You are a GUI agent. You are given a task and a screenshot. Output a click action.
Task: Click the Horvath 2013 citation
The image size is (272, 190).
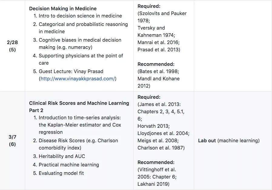pyautogui.click(x=154, y=126)
